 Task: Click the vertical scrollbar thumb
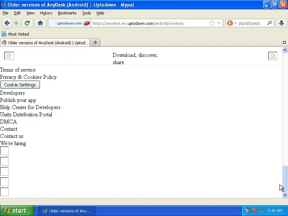pos(285,179)
